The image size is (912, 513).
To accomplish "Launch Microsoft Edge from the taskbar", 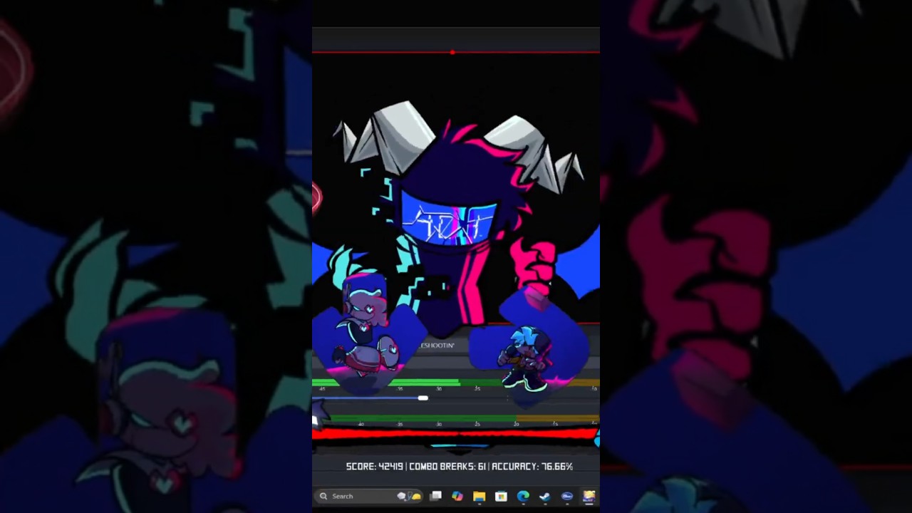I will (523, 496).
